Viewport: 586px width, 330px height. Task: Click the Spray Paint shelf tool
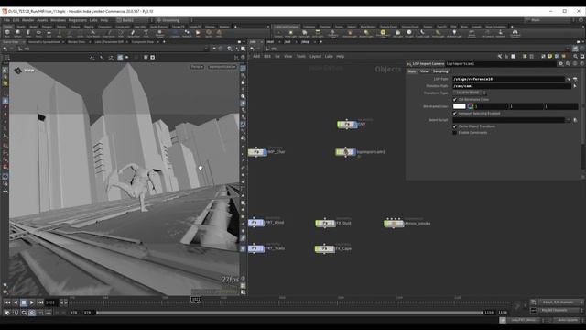tap(133, 34)
